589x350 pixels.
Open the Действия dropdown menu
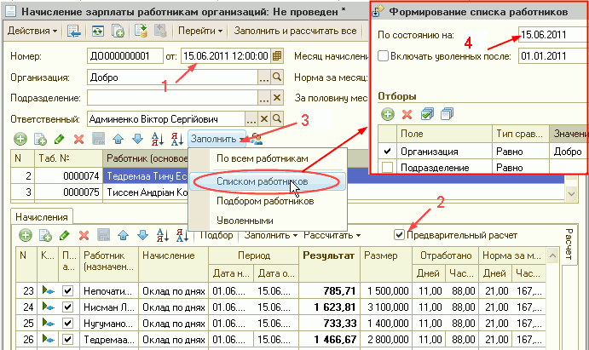point(32,31)
